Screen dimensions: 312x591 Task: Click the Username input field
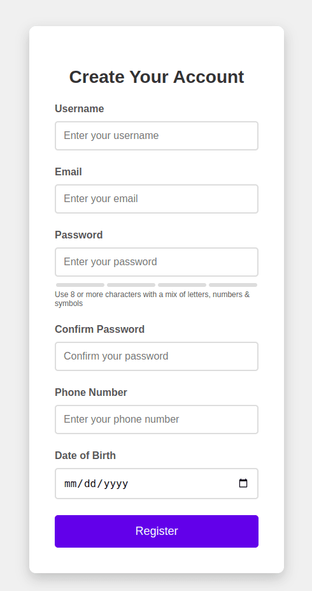pos(157,136)
